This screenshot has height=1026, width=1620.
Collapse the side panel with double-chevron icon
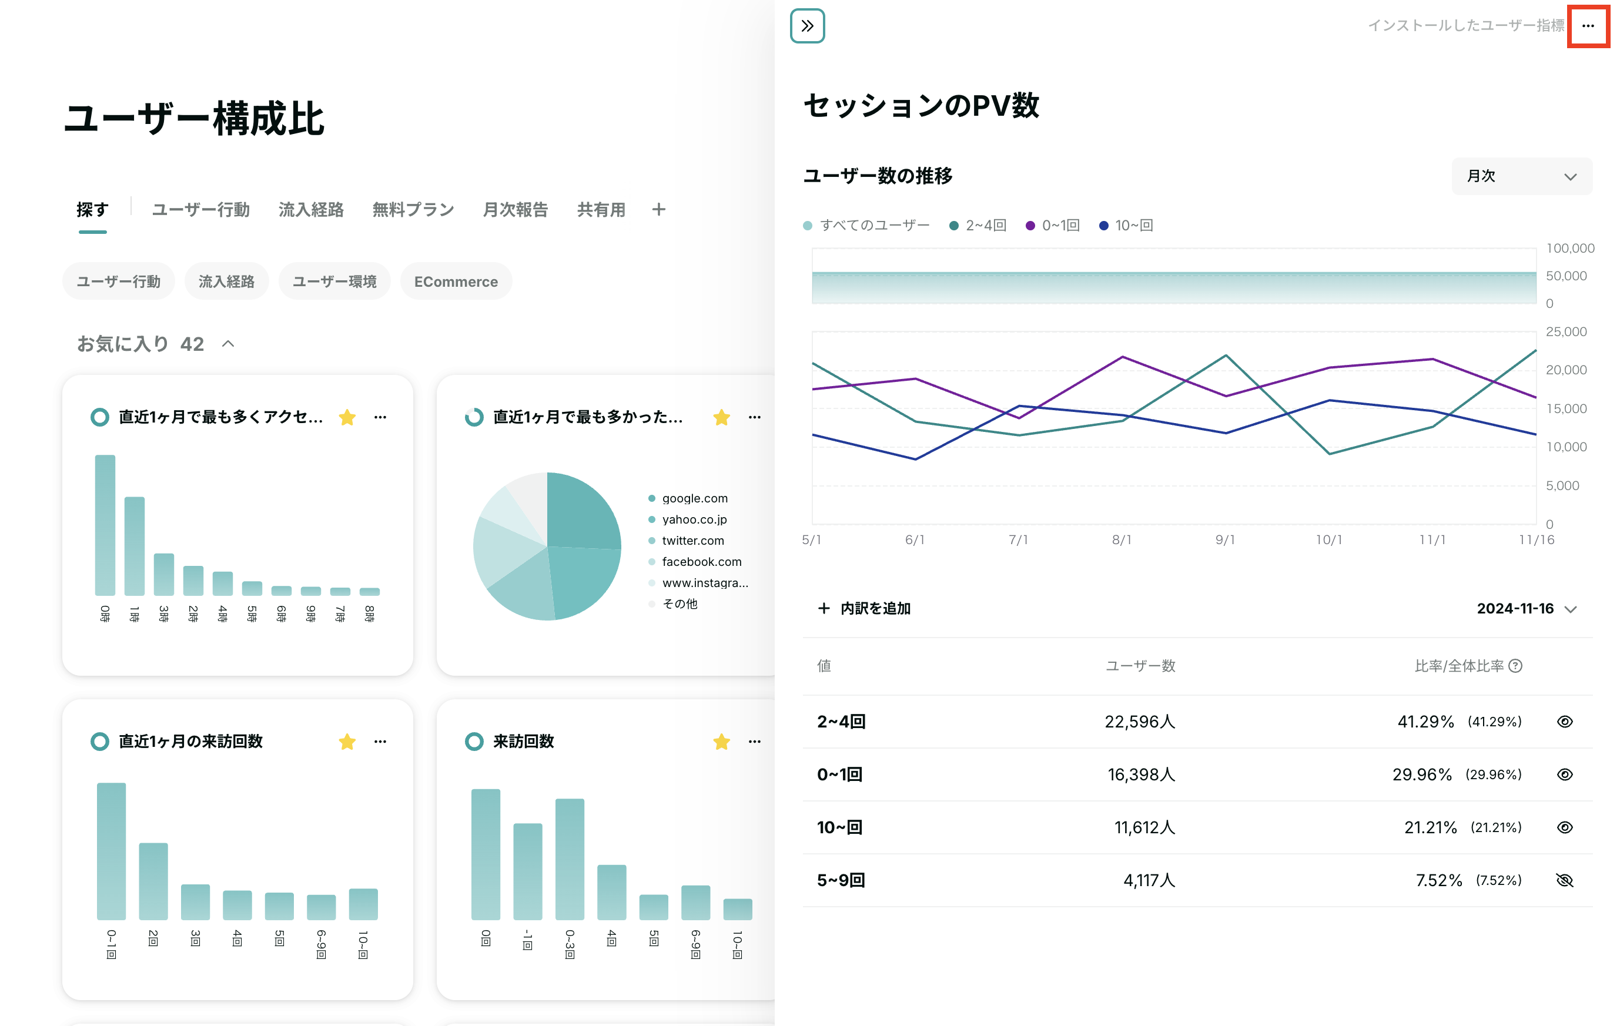806,26
